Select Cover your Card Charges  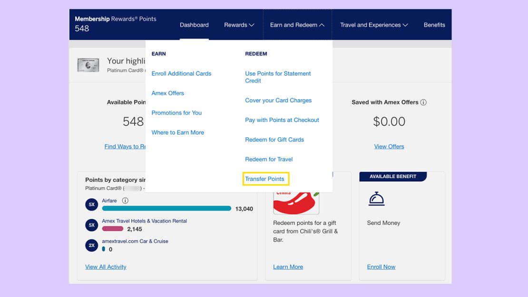click(278, 100)
